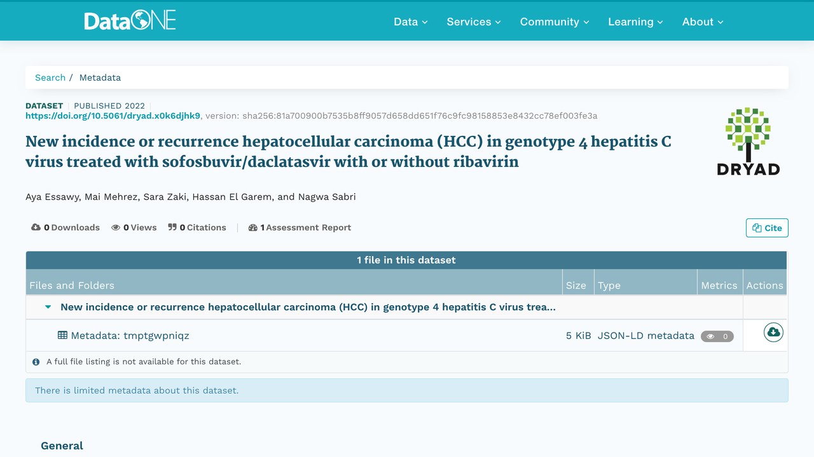Click the dataset title heading
Image resolution: width=814 pixels, height=457 pixels.
click(348, 151)
